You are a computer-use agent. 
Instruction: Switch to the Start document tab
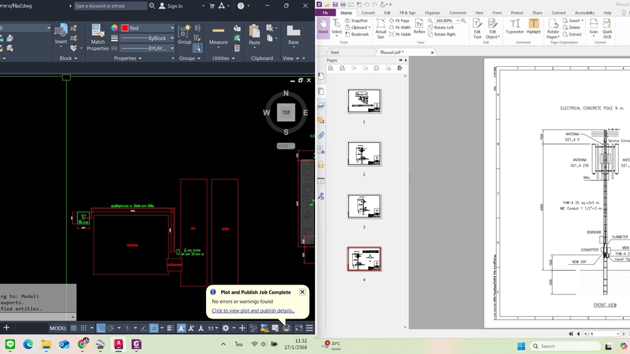335,52
